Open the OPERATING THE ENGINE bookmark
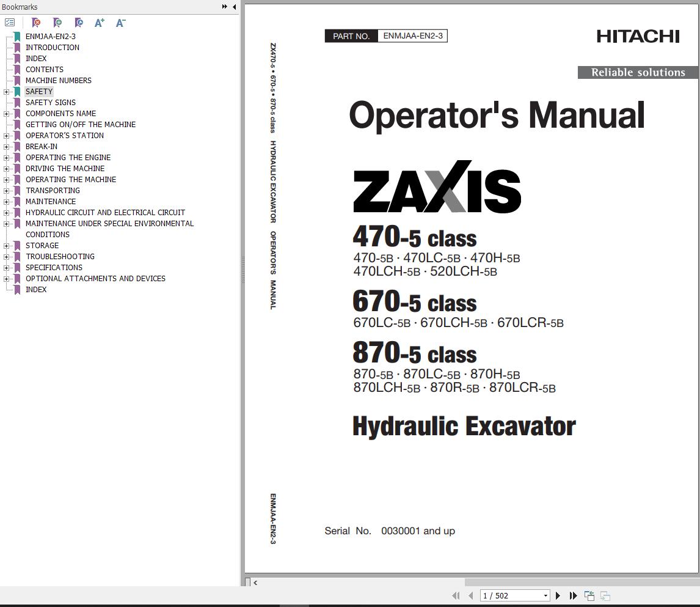The width and height of the screenshot is (700, 607). pyautogui.click(x=68, y=158)
